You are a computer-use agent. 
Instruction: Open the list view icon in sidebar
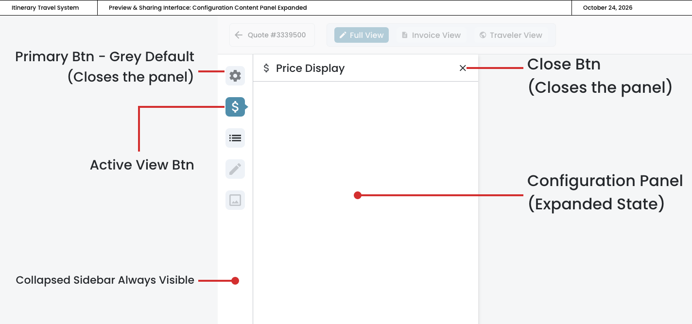point(235,138)
